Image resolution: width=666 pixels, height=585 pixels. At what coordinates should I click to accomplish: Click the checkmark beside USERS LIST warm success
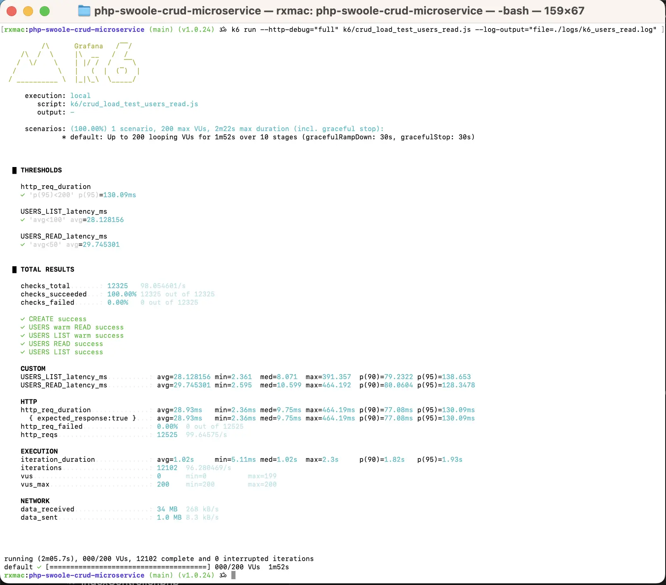click(23, 336)
